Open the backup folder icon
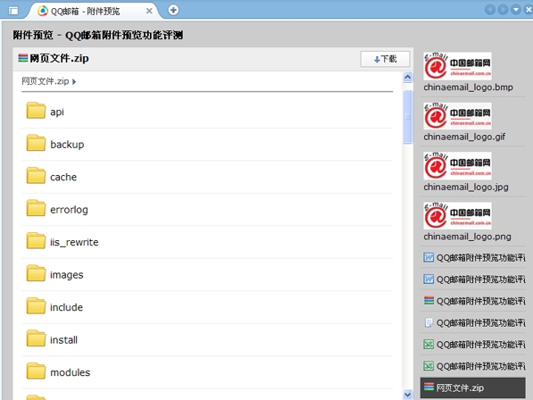Screen dimensions: 533x400 (36, 143)
